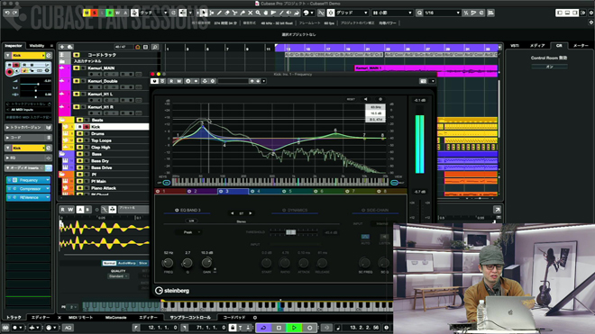Click the Steinberg logo in plugin
Screen dimensions: 595x334
[x=172, y=291]
